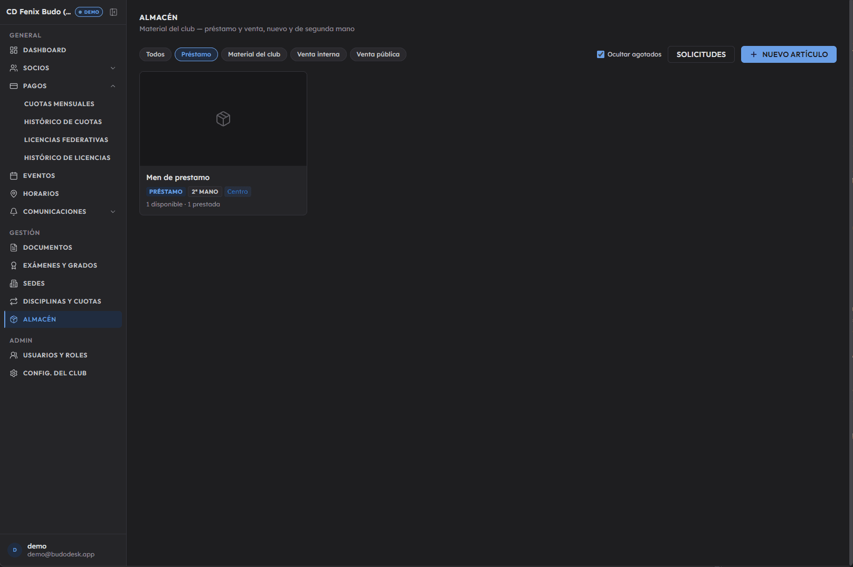This screenshot has height=567, width=853.
Task: Open the Men de prestamo item thumbnail
Action: [223, 119]
